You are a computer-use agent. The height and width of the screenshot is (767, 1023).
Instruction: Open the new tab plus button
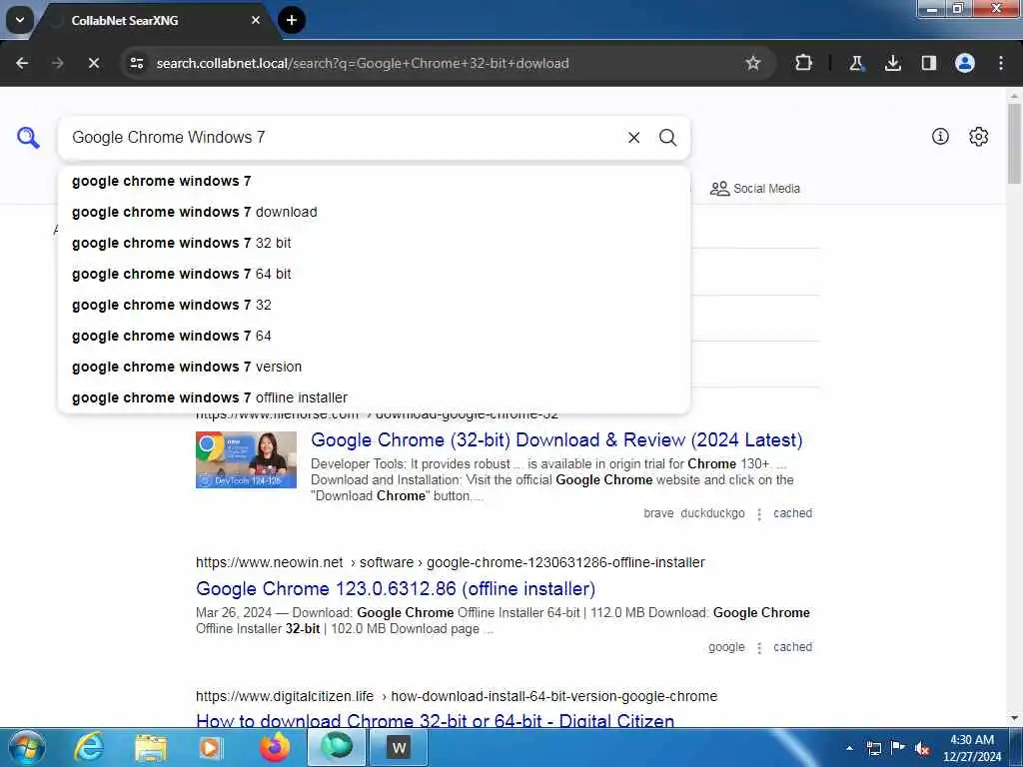[292, 20]
